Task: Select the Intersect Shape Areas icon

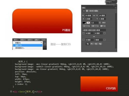Action: pyautogui.click(x=96, y=44)
